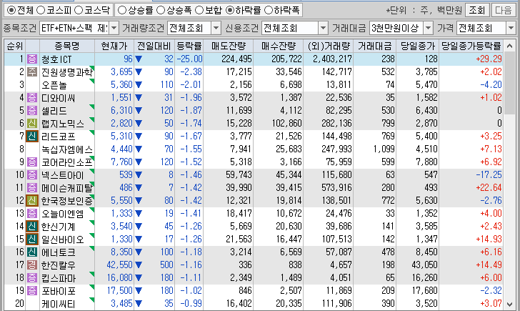Click the -25.00 change rate cell

point(189,59)
